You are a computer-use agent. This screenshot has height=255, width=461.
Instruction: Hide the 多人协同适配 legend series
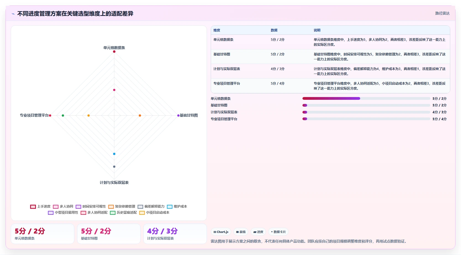point(94,213)
